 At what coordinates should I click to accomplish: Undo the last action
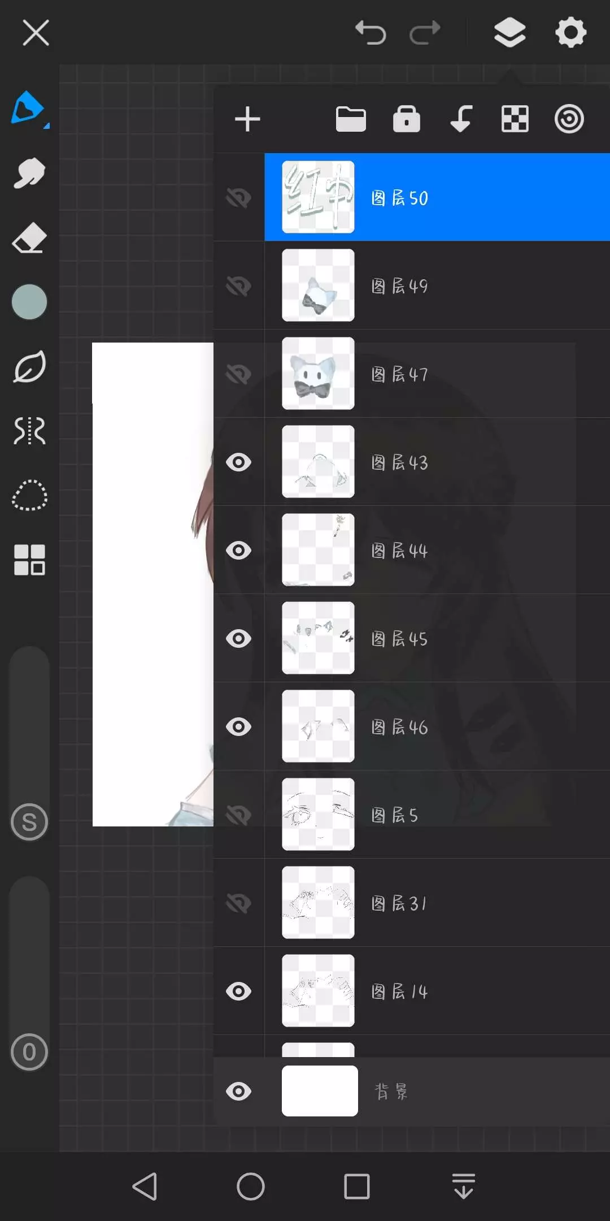click(x=371, y=32)
